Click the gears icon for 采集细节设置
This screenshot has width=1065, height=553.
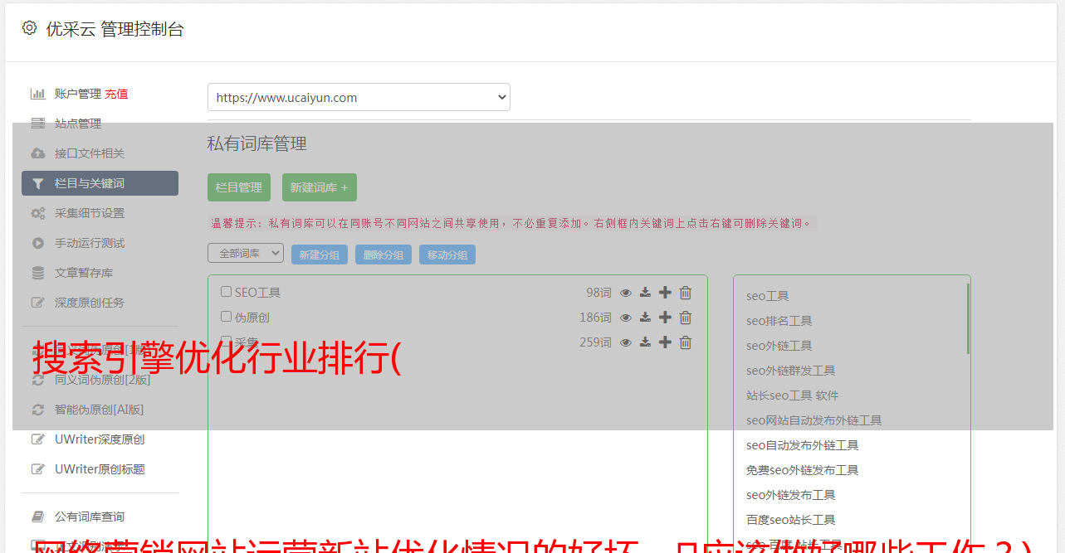pyautogui.click(x=37, y=213)
